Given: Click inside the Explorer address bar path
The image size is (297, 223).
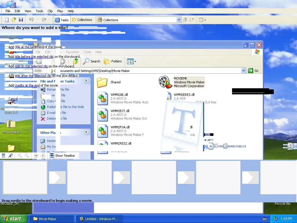Looking at the screenshot, I should click(148, 71).
